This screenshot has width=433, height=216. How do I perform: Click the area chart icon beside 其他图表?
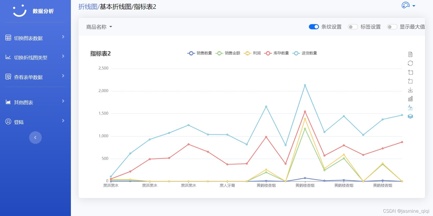tap(8, 102)
